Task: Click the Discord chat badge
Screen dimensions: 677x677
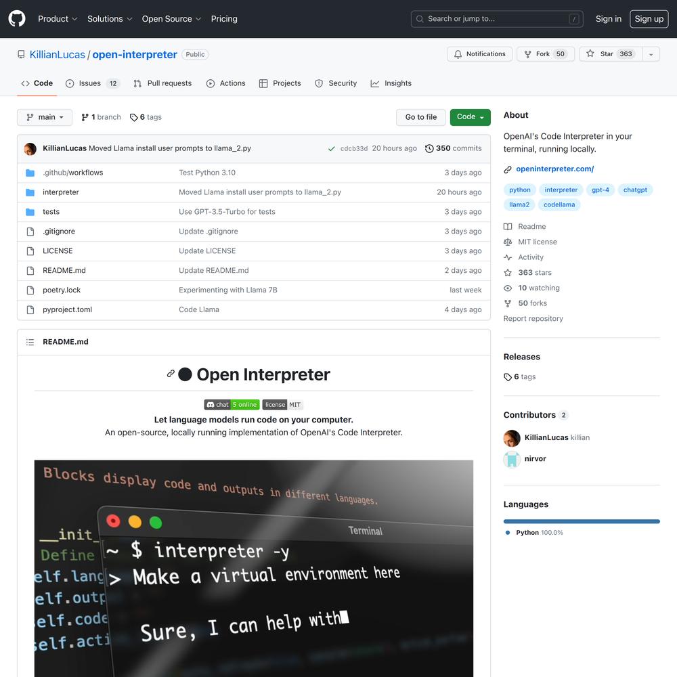Action: (232, 405)
